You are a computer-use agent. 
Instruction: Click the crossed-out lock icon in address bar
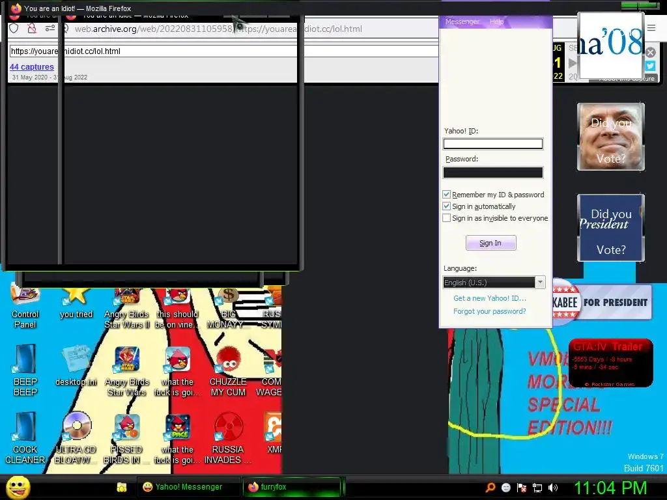point(32,29)
